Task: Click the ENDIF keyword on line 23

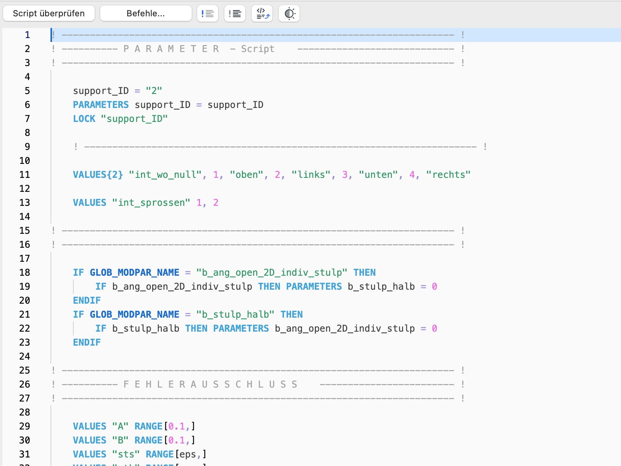Action: (x=87, y=343)
